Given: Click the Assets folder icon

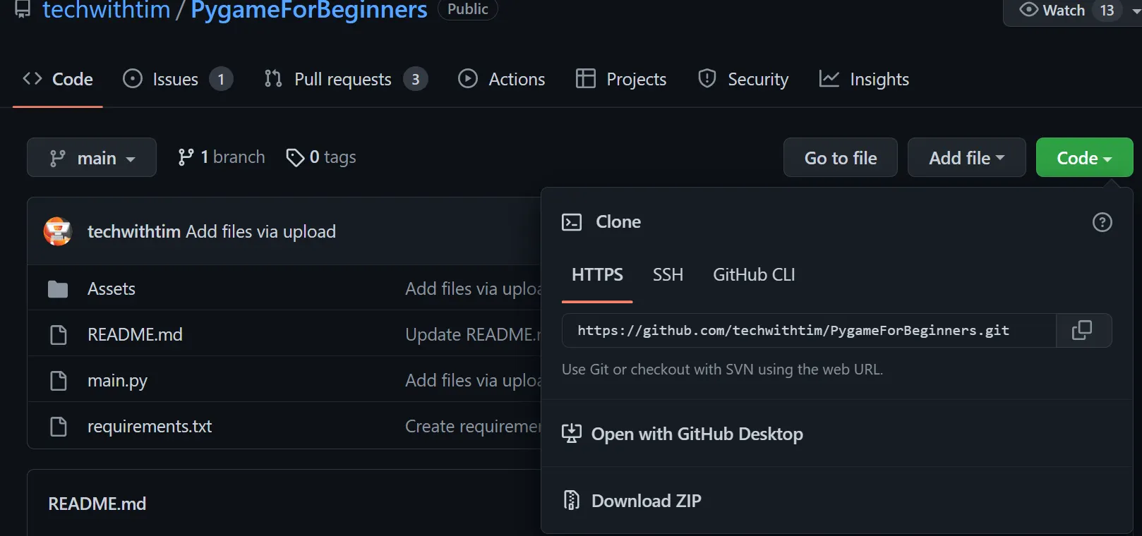Looking at the screenshot, I should click(58, 289).
